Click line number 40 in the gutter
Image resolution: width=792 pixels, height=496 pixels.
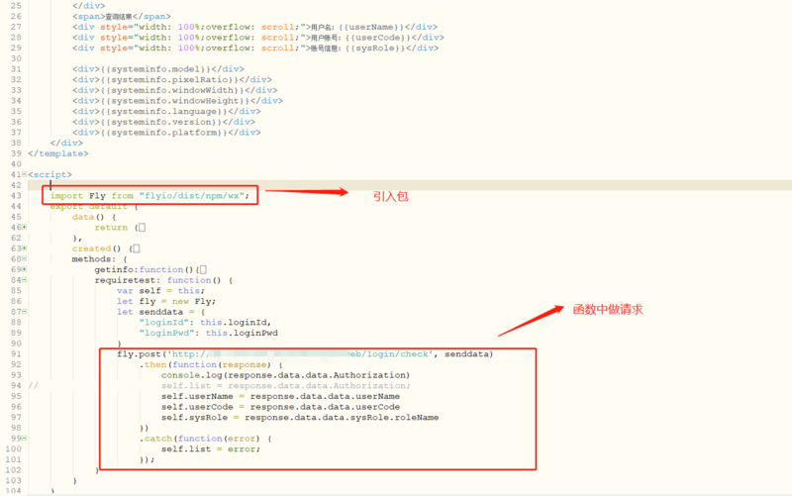16,164
